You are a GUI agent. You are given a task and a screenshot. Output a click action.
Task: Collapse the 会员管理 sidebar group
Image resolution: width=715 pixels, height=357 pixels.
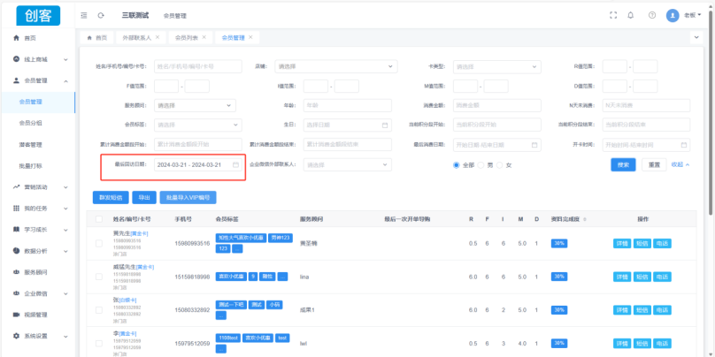coord(66,80)
